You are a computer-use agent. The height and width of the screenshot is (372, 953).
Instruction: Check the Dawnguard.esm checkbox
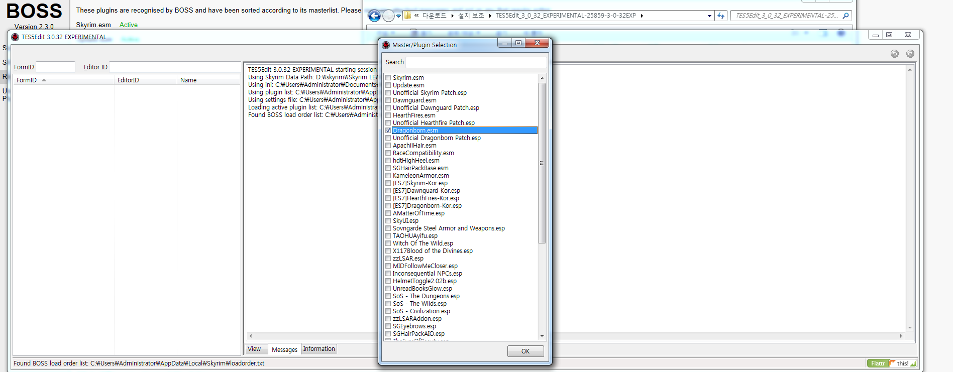pyautogui.click(x=388, y=100)
